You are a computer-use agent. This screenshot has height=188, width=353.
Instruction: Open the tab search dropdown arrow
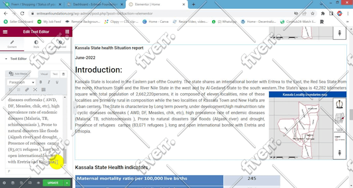[x=321, y=4]
